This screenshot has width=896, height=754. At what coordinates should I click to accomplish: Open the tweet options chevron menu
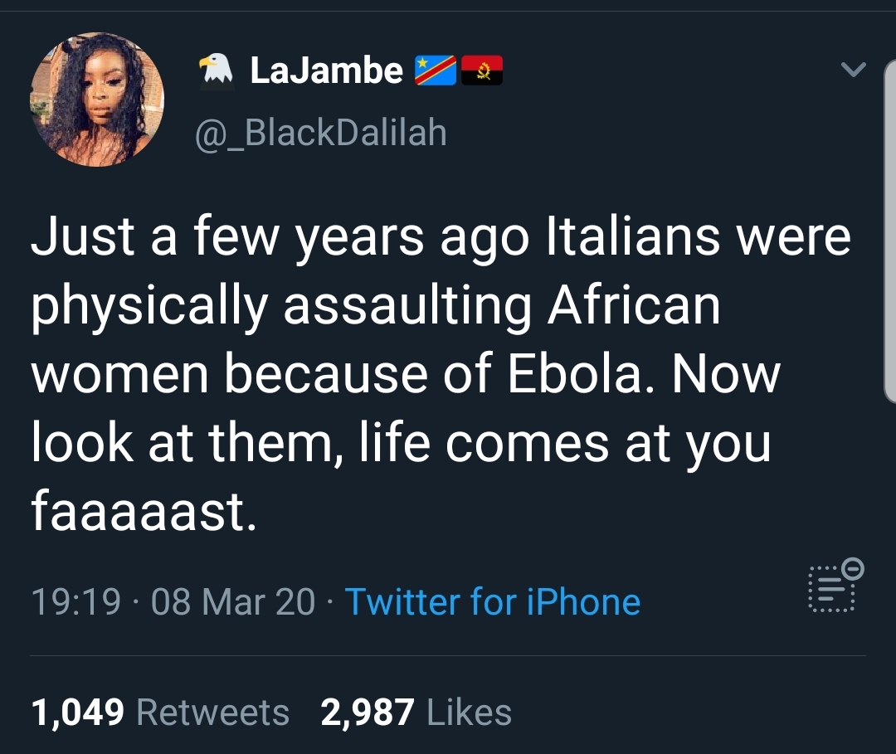(854, 70)
